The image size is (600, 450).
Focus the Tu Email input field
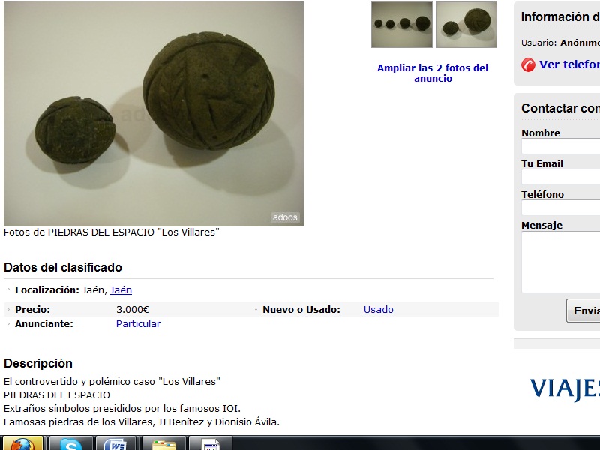click(560, 177)
